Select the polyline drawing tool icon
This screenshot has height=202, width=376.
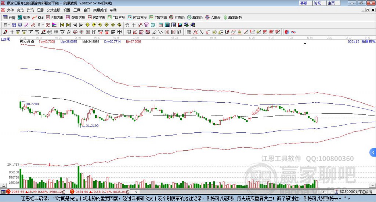coord(140,25)
